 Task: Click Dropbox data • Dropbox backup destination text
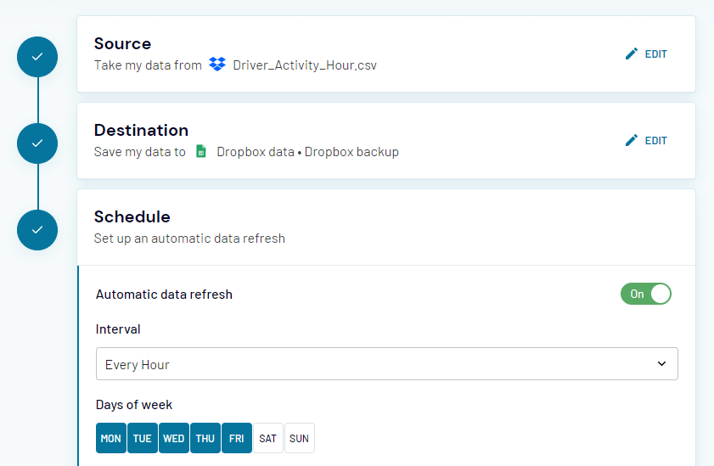[308, 152]
